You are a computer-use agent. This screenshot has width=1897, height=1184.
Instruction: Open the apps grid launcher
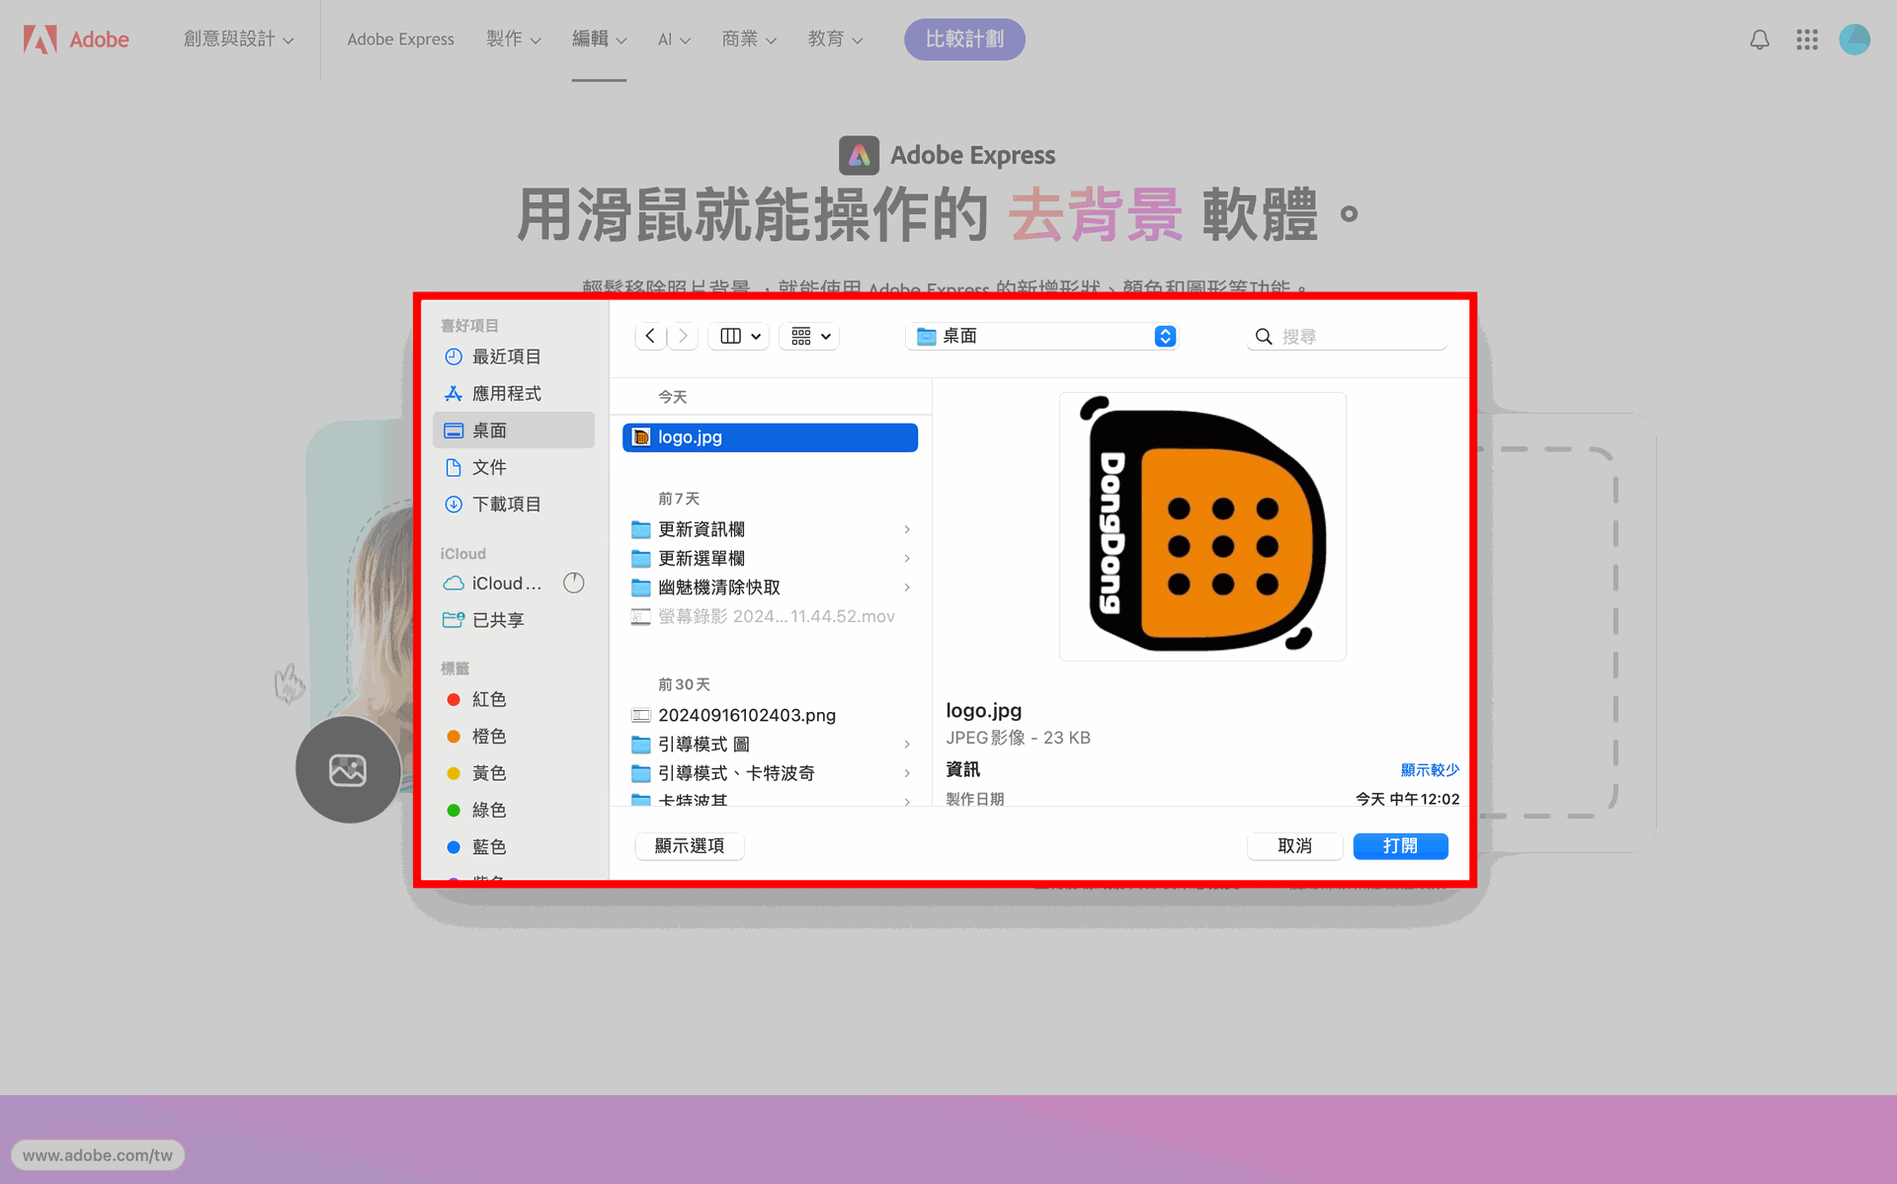(1807, 39)
